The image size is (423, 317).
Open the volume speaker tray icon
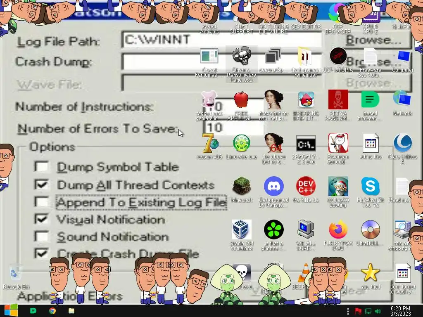tap(378, 311)
